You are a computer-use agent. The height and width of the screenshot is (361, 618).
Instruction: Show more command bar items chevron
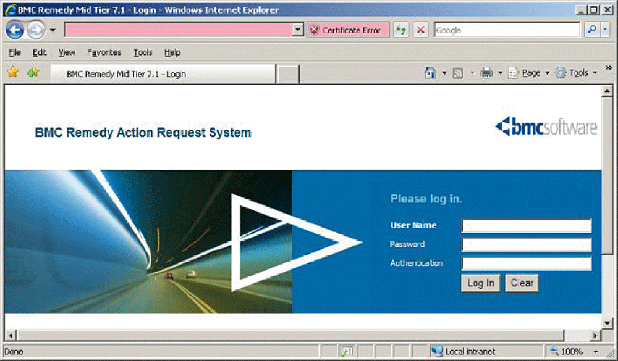click(609, 68)
